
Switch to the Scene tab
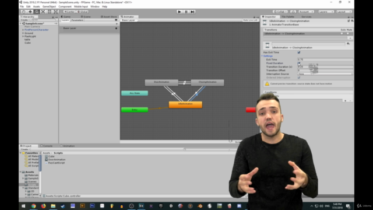(x=86, y=17)
